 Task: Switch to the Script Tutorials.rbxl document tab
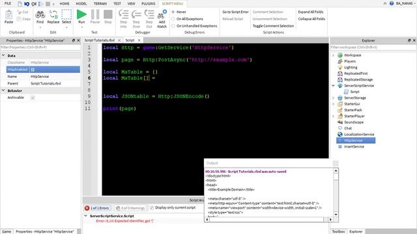pos(100,40)
